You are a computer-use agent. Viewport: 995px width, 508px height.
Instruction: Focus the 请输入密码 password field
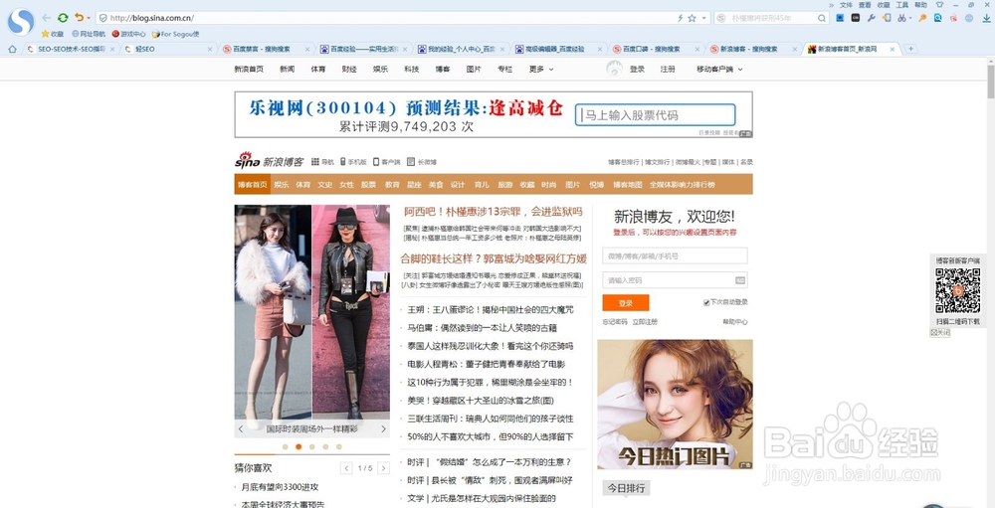point(676,279)
